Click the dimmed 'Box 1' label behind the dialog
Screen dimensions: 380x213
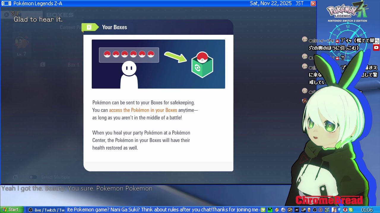click(73, 65)
